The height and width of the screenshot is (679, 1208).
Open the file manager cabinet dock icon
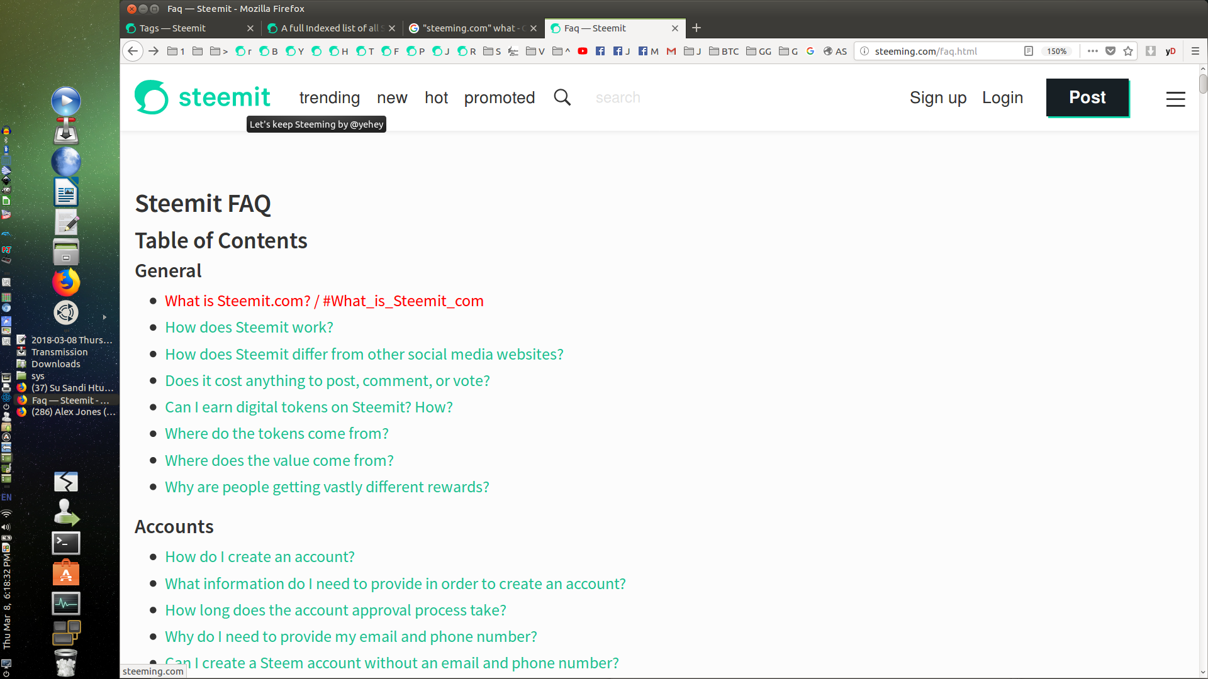pos(66,252)
